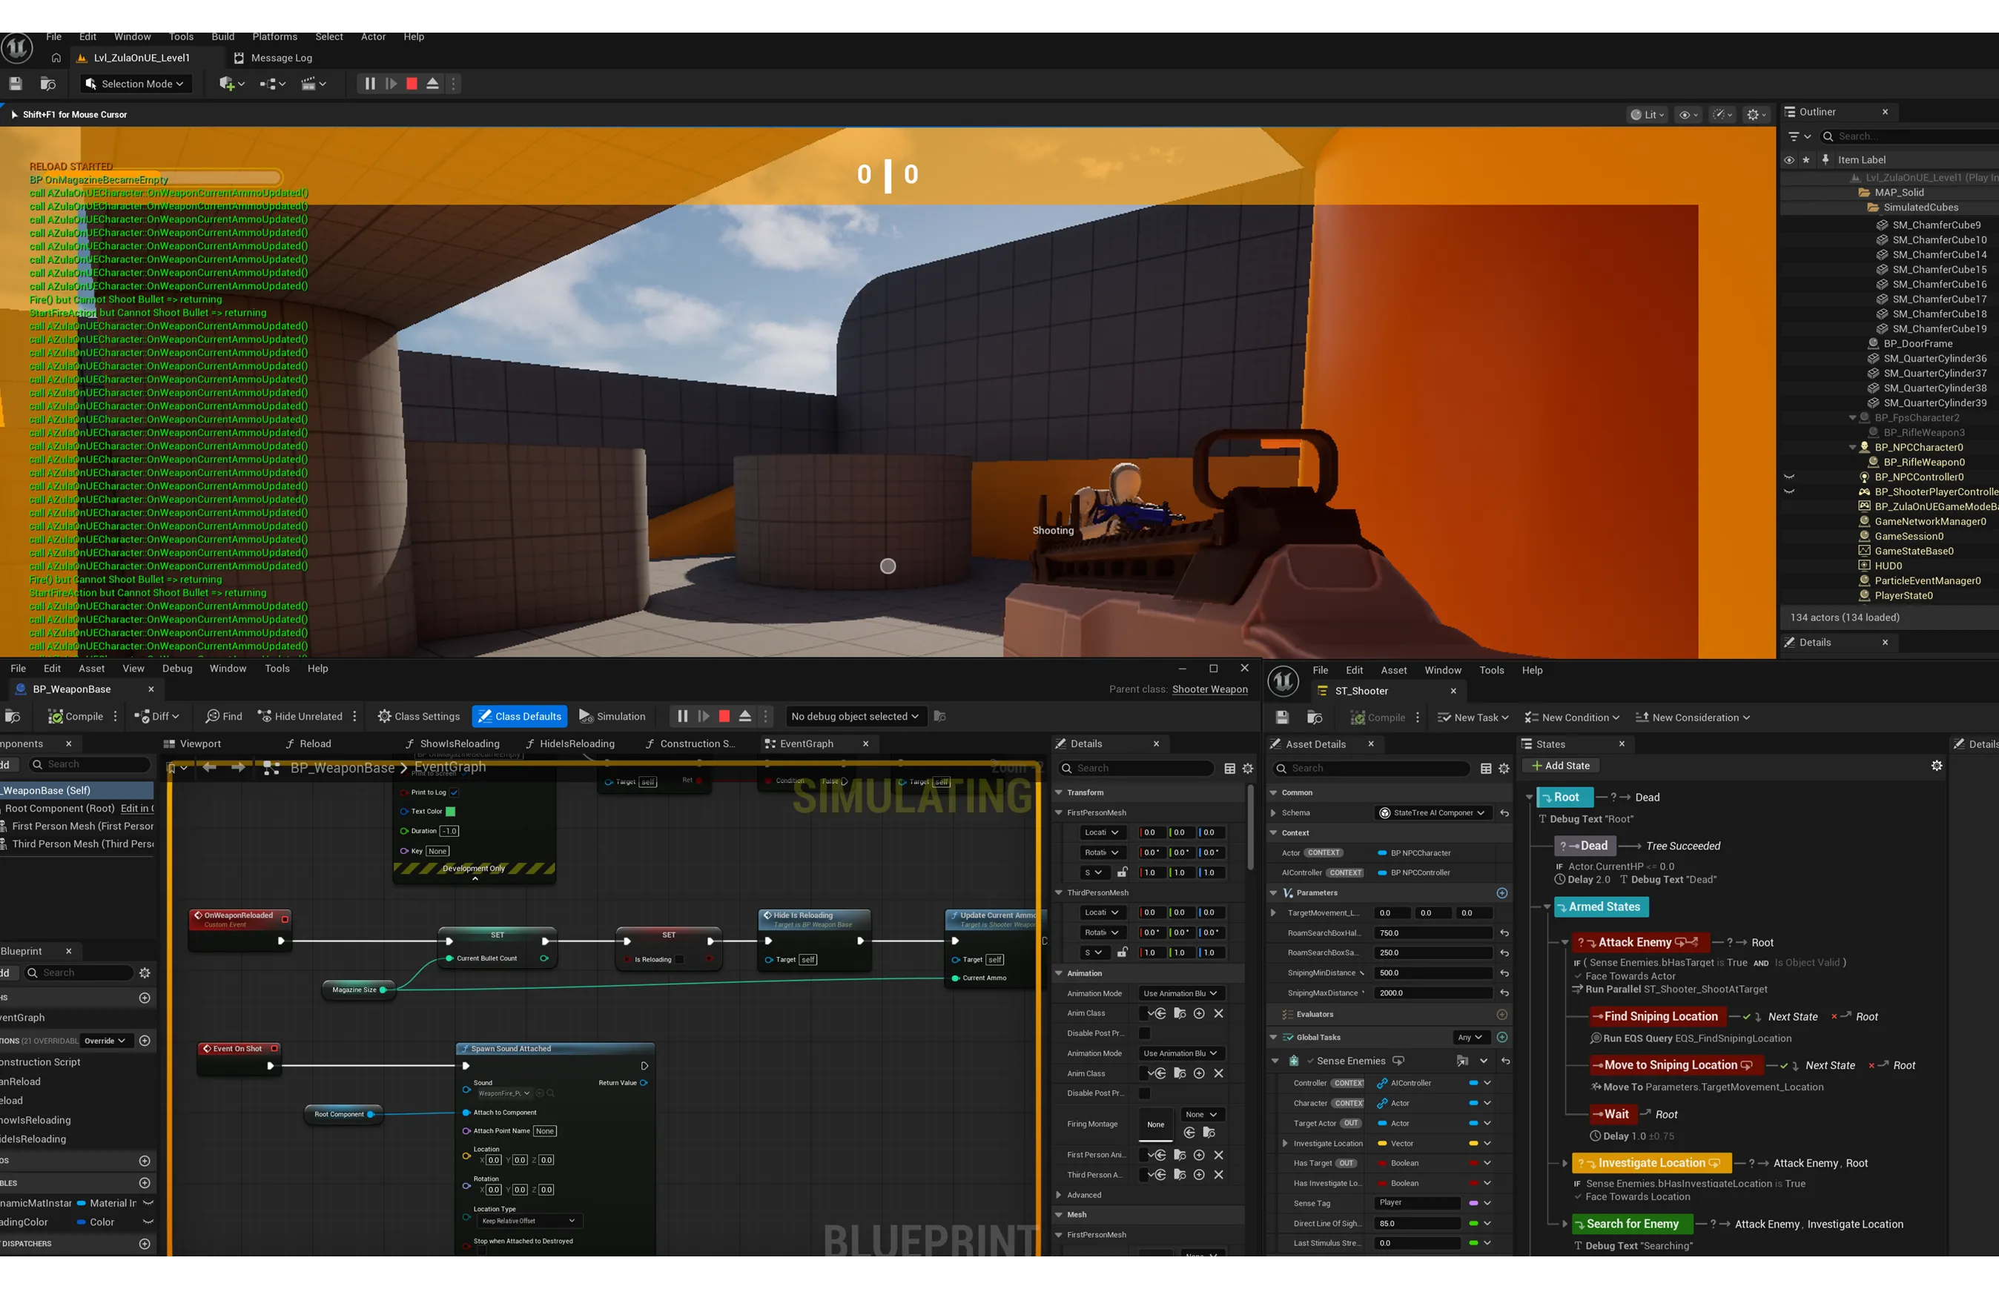
Task: Click Compile in BP_WeaponBase toolbar
Action: point(76,717)
